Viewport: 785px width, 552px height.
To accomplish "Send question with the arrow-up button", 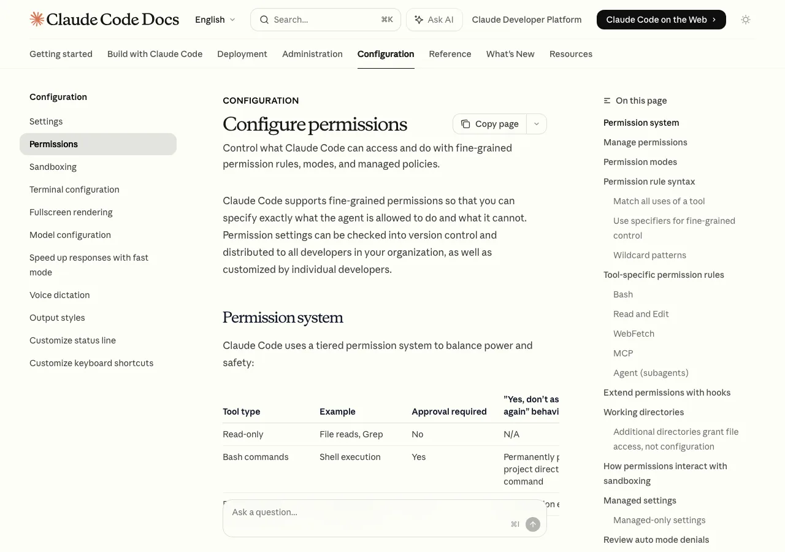I will tap(533, 524).
